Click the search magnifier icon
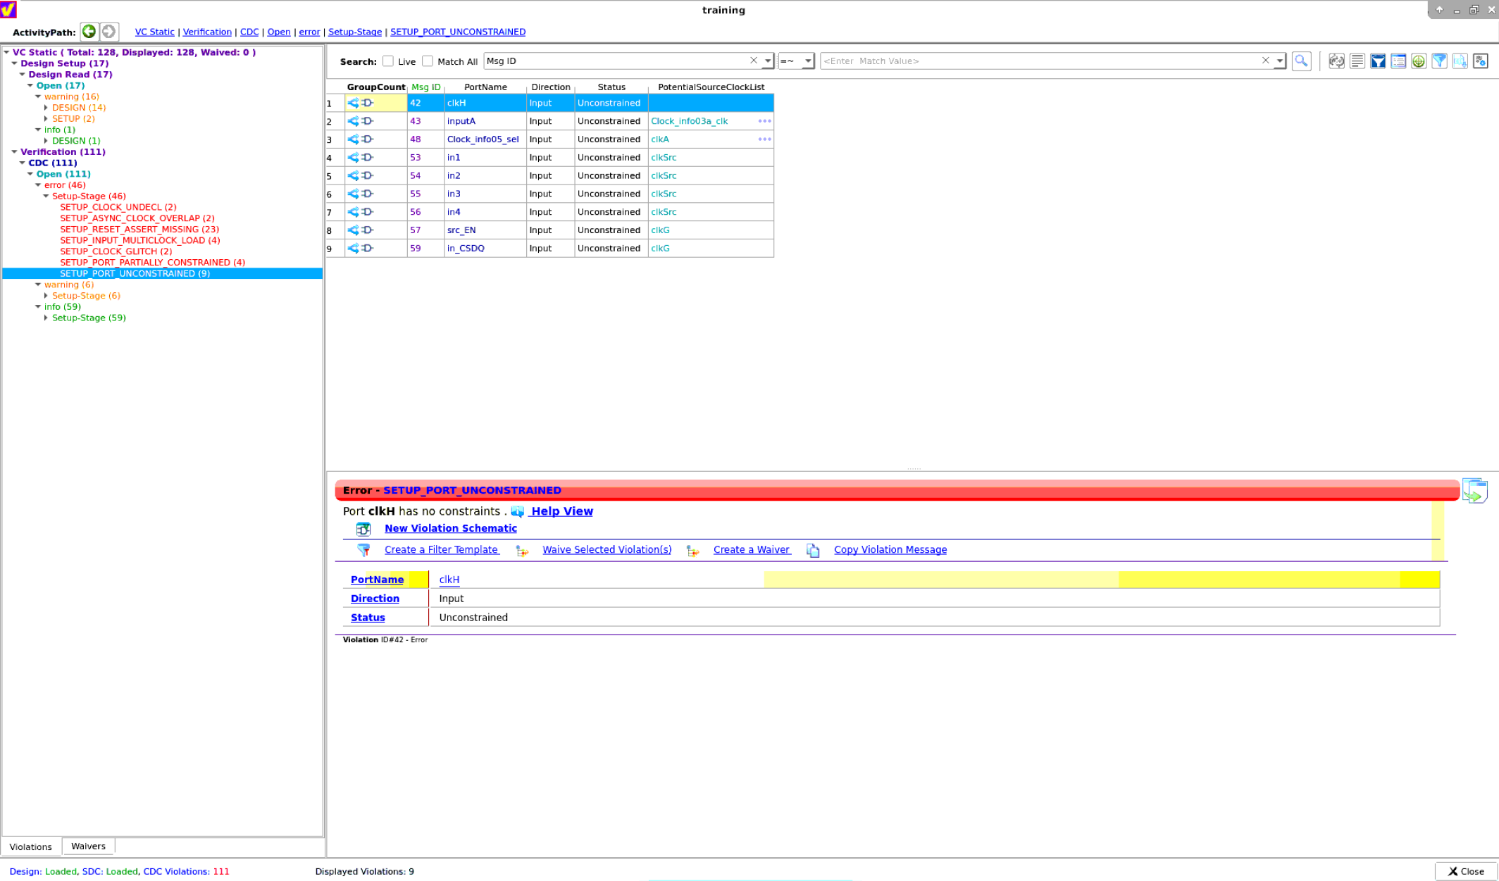The width and height of the screenshot is (1499, 881). point(1301,61)
